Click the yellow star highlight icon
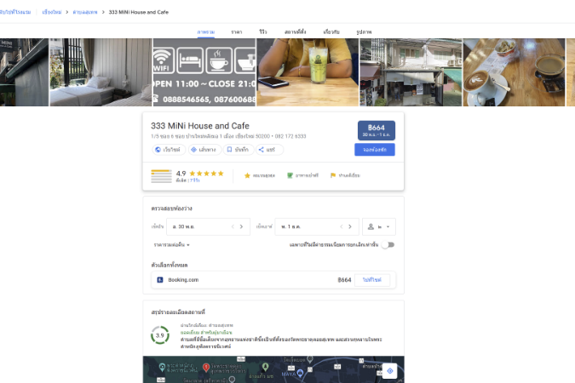This screenshot has width=575, height=383. pyautogui.click(x=247, y=175)
